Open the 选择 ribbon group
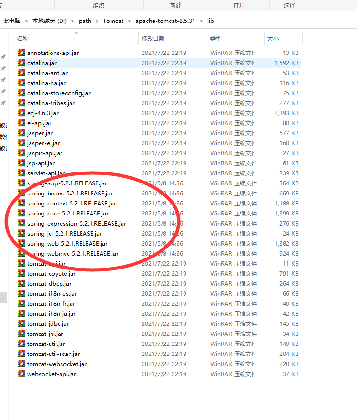 (289, 5)
